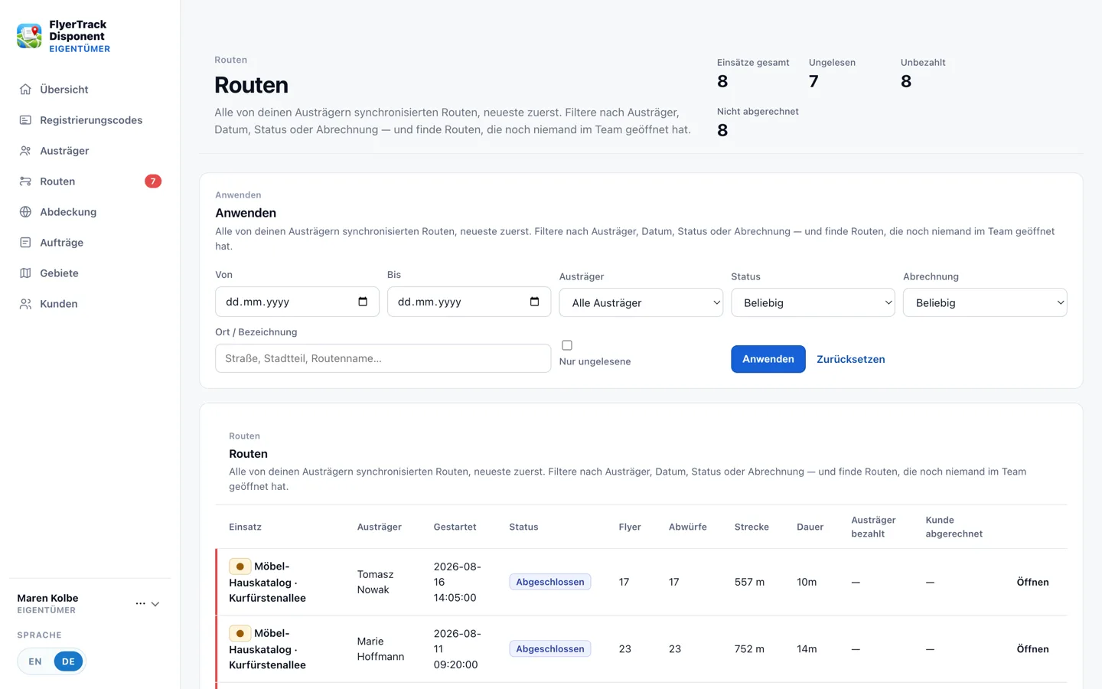Screen dimensions: 1102x689
Task: Click the Zurücksetzen link
Action: (850, 359)
